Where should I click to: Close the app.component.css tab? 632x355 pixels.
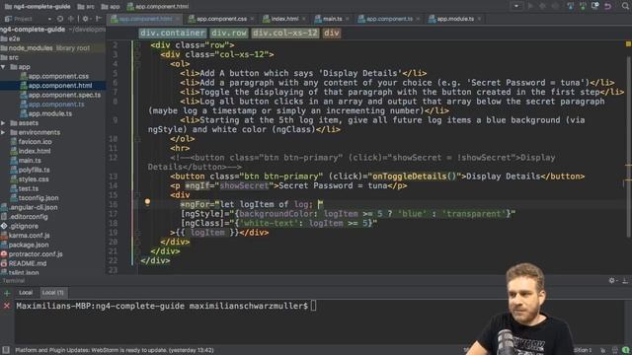[x=252, y=19]
